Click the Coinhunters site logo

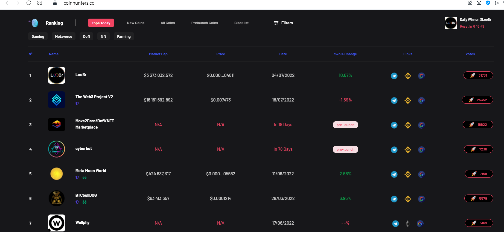(x=34, y=23)
